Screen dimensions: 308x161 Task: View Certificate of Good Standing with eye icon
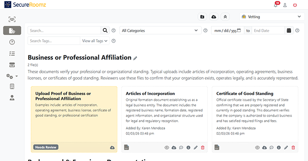click(257, 147)
